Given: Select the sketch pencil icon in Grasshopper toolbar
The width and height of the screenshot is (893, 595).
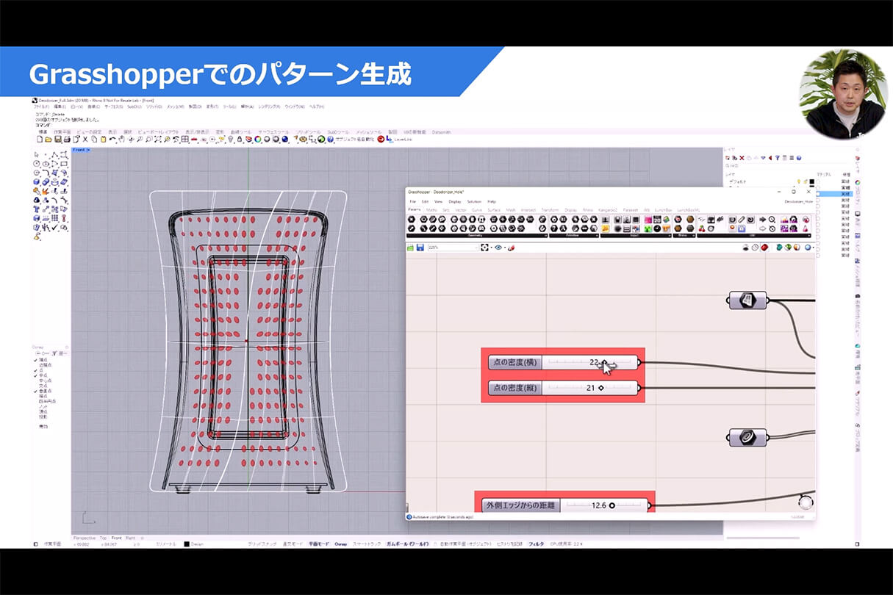Looking at the screenshot, I should 511,248.
